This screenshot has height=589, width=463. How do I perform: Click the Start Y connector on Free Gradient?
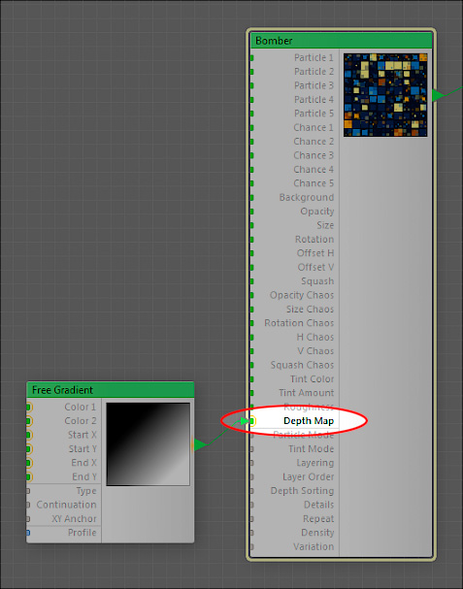coord(29,449)
